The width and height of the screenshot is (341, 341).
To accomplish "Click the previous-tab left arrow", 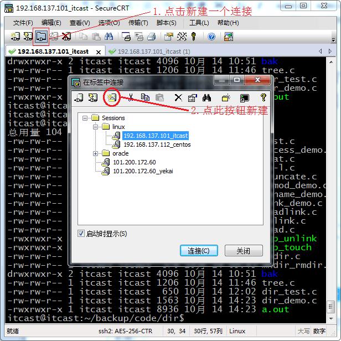I will coord(321,51).
